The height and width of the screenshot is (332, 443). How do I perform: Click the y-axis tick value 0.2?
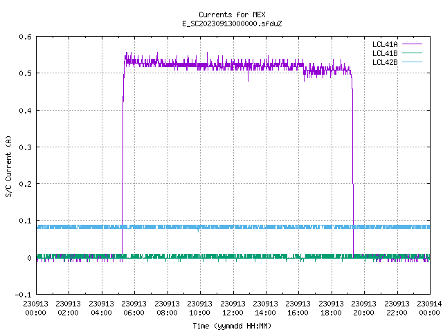click(x=25, y=184)
